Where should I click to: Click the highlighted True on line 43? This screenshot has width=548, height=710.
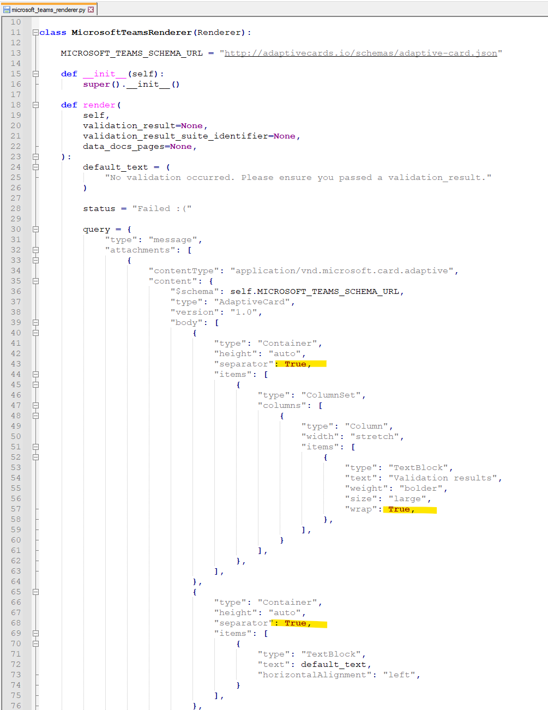[295, 364]
